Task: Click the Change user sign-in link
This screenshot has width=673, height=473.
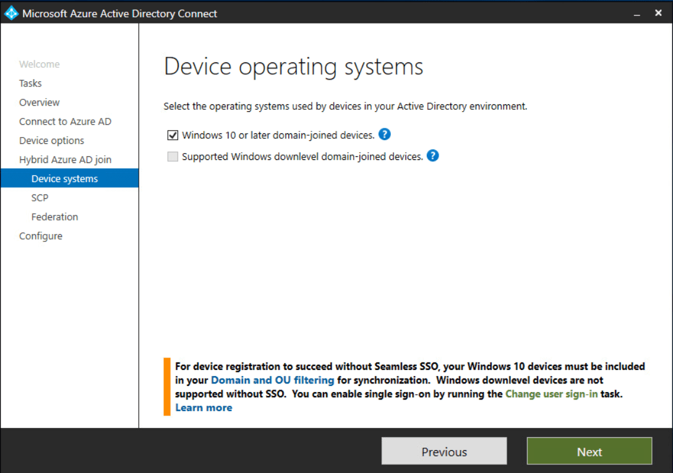Action: (551, 393)
